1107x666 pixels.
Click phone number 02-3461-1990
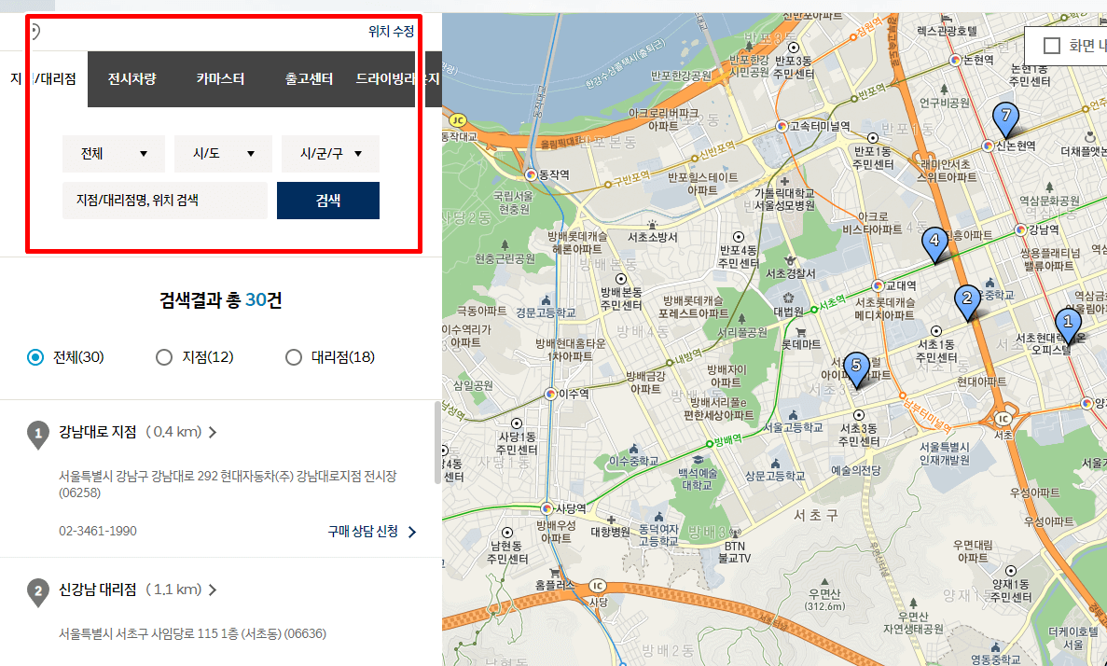click(x=98, y=531)
